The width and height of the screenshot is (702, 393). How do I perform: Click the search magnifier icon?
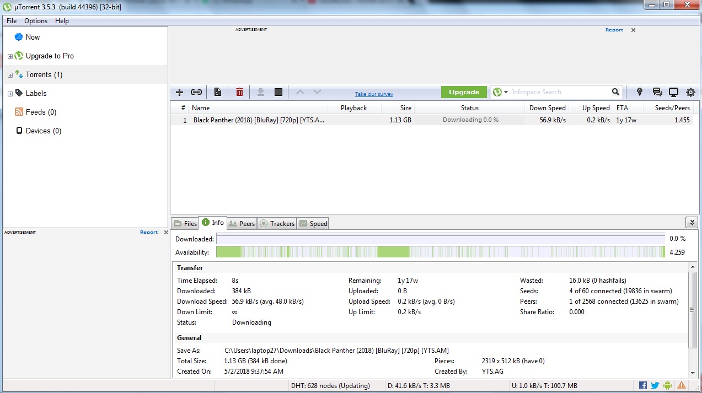pos(615,92)
